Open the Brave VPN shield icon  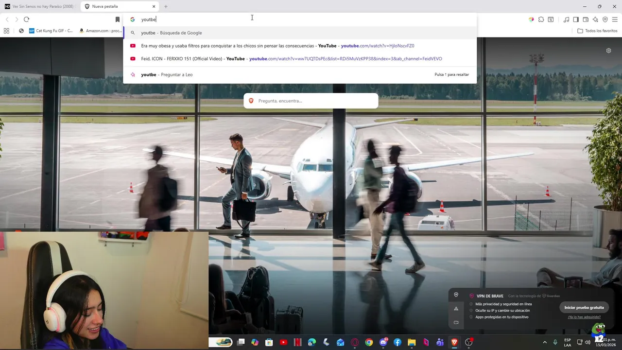(605, 19)
